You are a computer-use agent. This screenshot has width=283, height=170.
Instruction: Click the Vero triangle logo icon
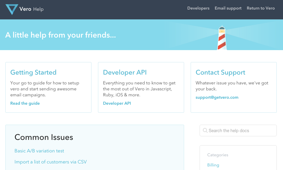pyautogui.click(x=12, y=9)
